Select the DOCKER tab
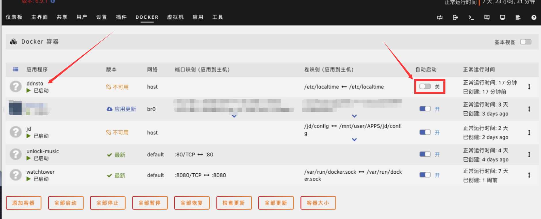Screen dimensions: 541x219 [147, 17]
